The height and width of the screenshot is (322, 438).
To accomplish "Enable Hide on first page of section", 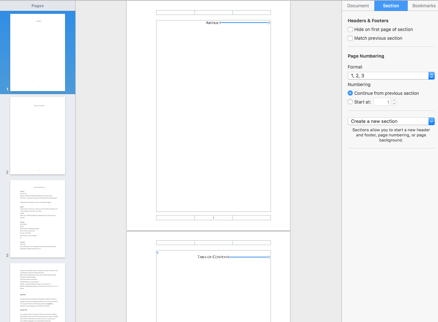I will coord(350,30).
